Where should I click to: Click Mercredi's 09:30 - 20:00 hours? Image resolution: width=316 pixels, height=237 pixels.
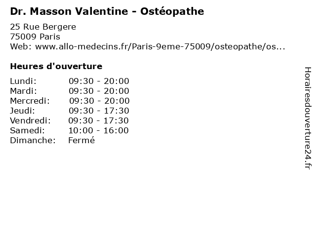[x=99, y=101]
